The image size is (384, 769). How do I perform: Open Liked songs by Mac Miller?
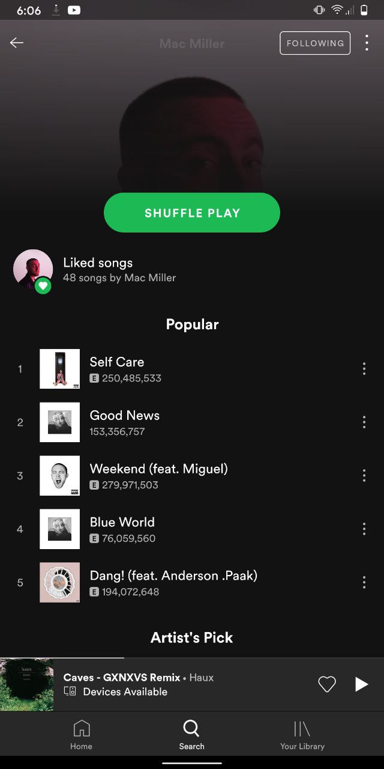[x=192, y=270]
